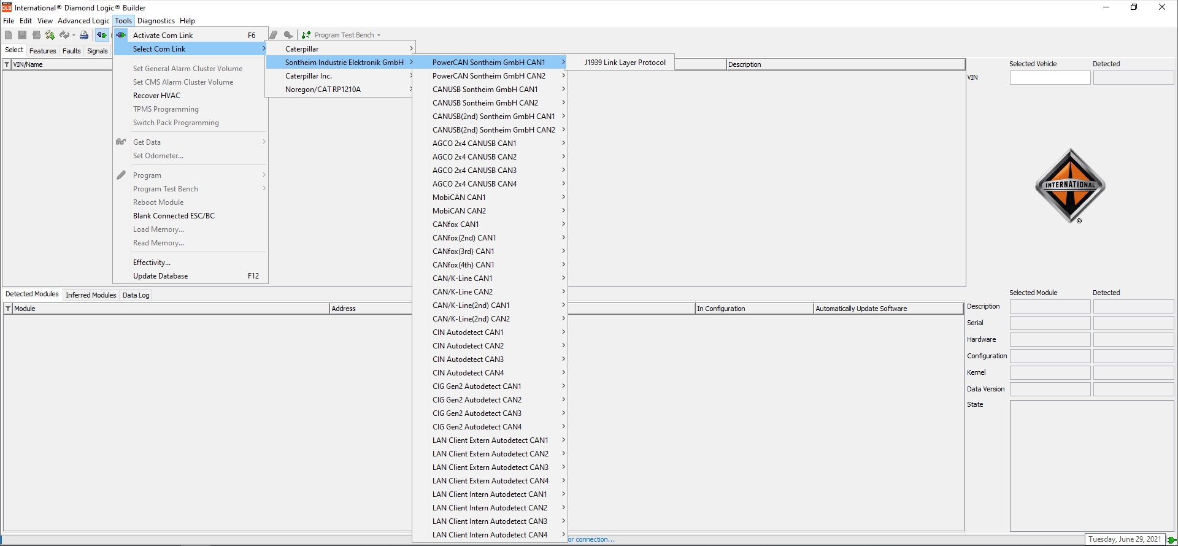Viewport: 1178px width, 546px height.
Task: Click the In Configuration column header
Action: (754, 309)
